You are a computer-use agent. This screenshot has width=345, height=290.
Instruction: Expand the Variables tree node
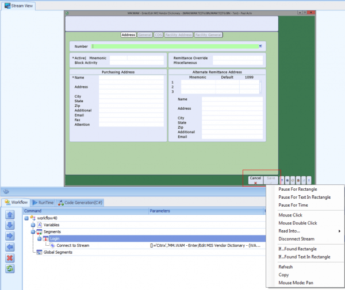pyautogui.click(x=33, y=225)
